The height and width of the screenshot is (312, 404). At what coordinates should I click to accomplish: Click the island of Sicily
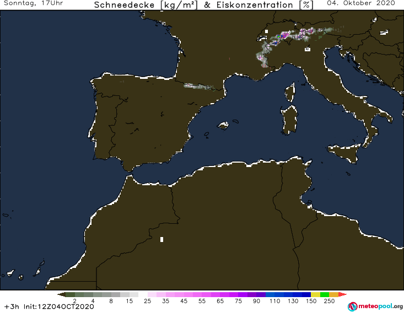(344, 153)
